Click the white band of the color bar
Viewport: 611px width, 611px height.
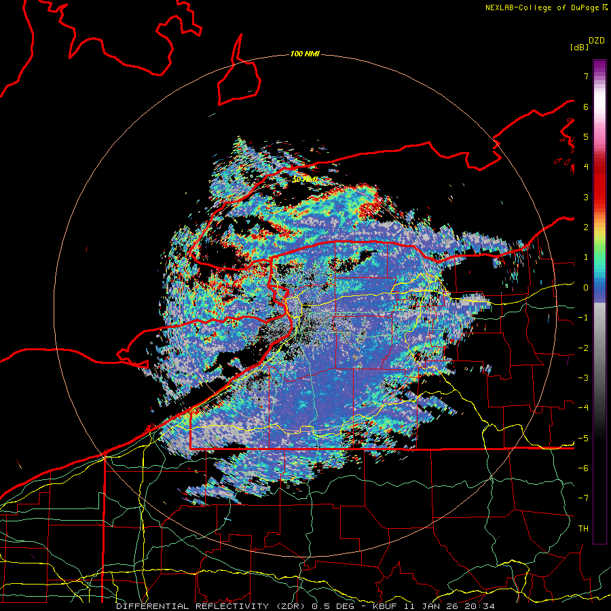tap(599, 102)
